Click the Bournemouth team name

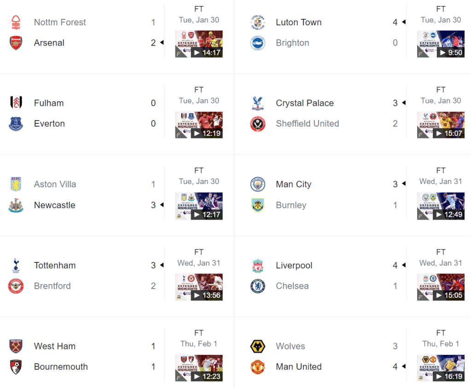point(61,367)
